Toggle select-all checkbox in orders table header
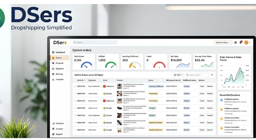The height and width of the screenshot is (140, 256). [75, 80]
